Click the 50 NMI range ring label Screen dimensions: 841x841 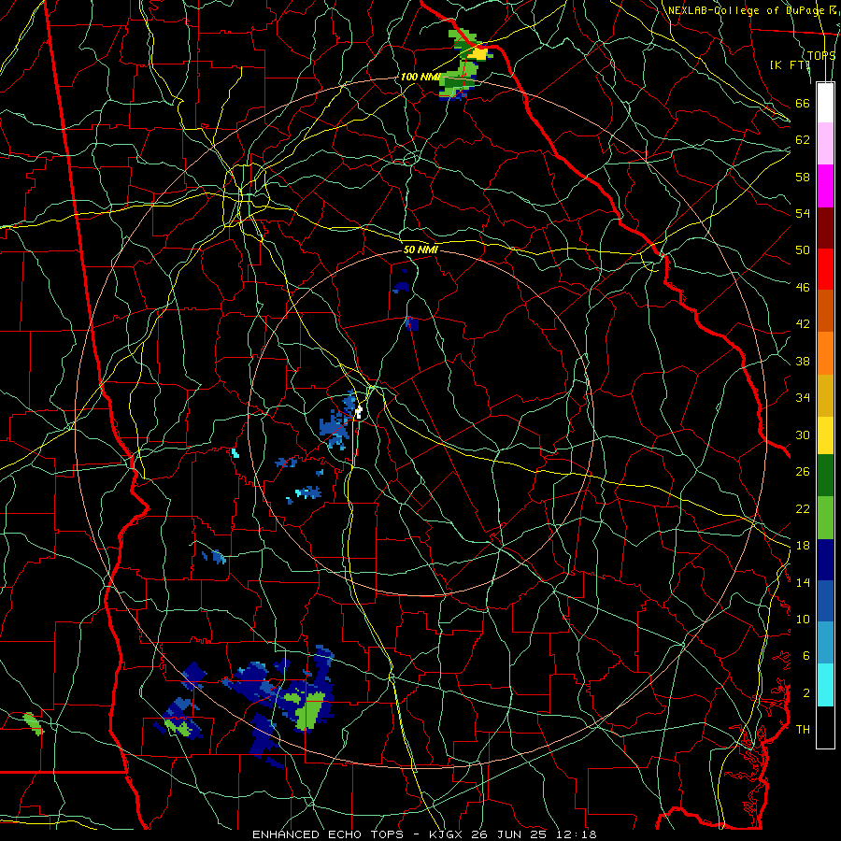[421, 249]
